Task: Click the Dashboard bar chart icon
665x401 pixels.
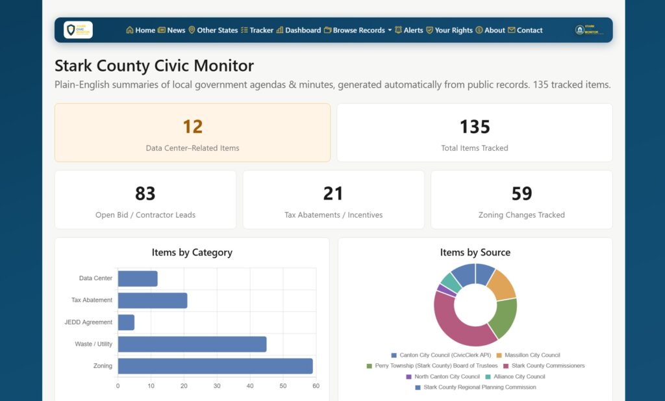Action: point(280,30)
